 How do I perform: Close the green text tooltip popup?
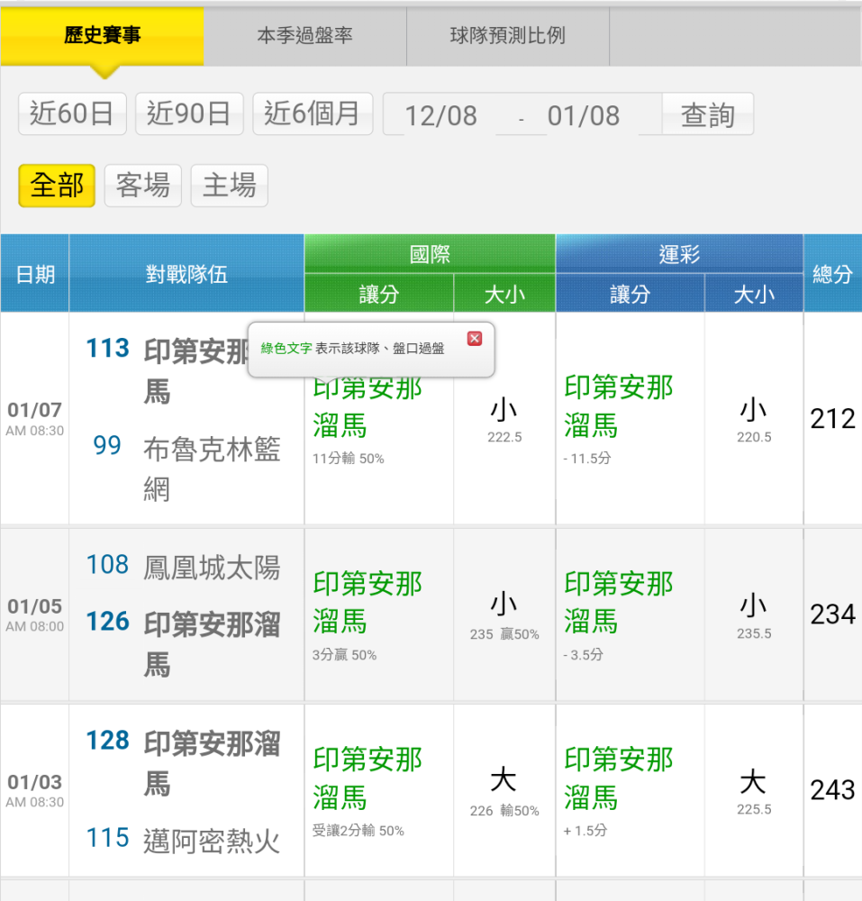pyautogui.click(x=475, y=339)
